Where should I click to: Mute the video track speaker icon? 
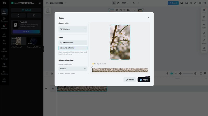[46, 89]
